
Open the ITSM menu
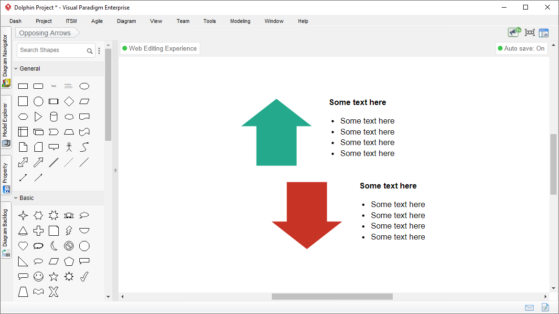(71, 21)
